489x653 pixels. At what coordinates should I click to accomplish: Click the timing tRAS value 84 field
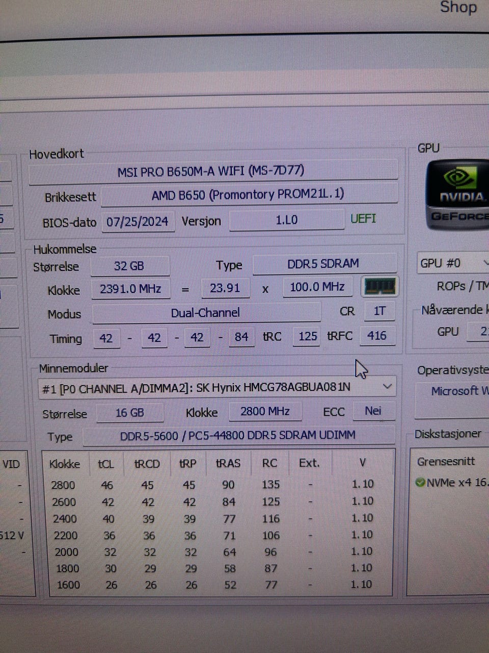(x=241, y=337)
